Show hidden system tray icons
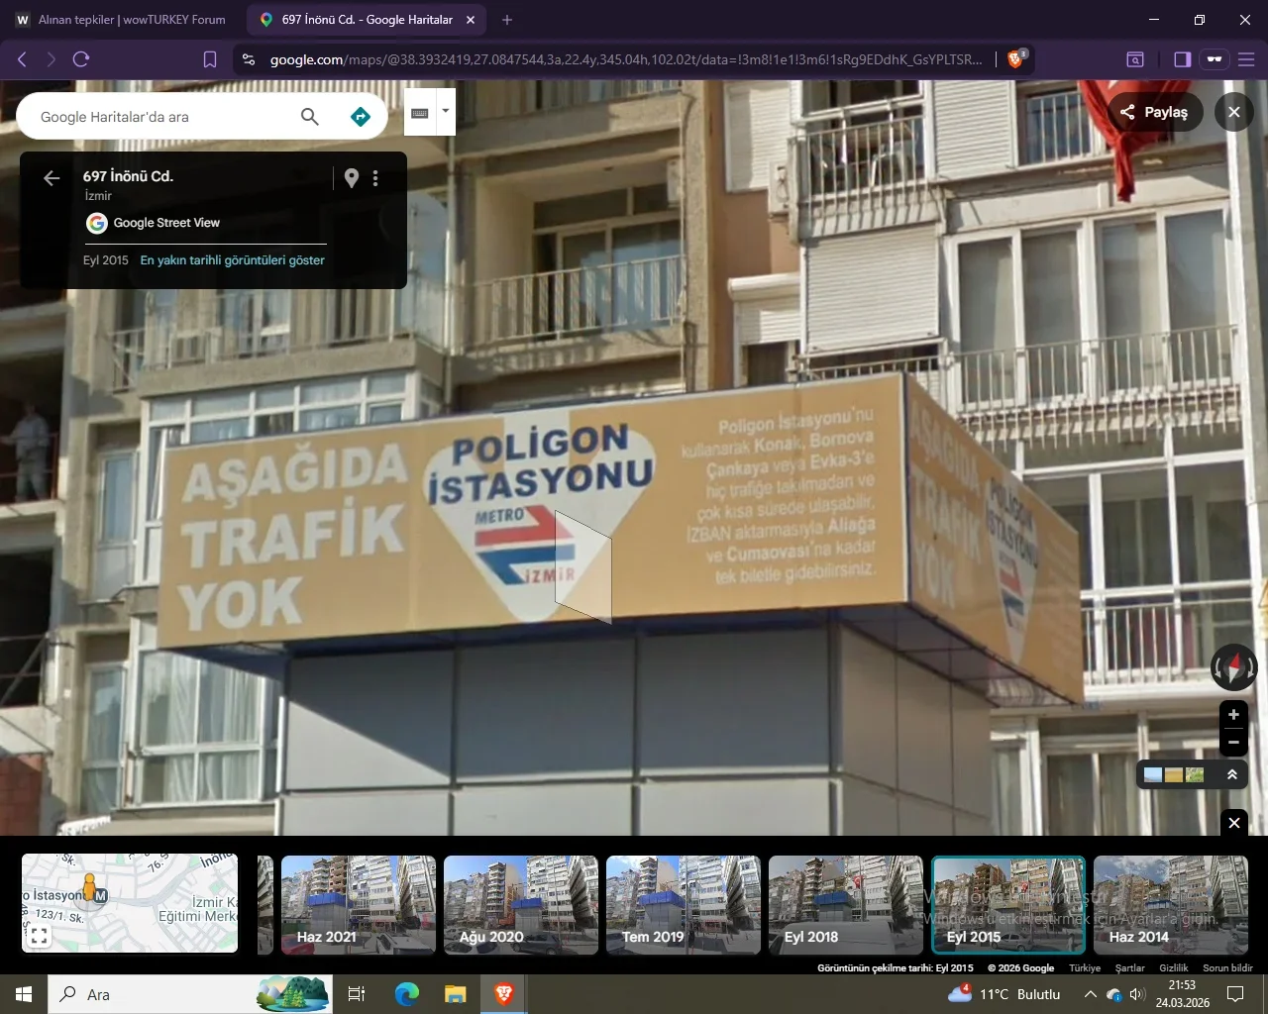Image resolution: width=1268 pixels, height=1014 pixels. click(x=1090, y=994)
